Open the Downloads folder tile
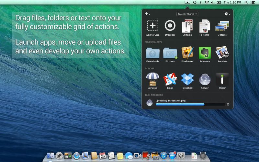This screenshot has height=162, width=259. (x=152, y=52)
